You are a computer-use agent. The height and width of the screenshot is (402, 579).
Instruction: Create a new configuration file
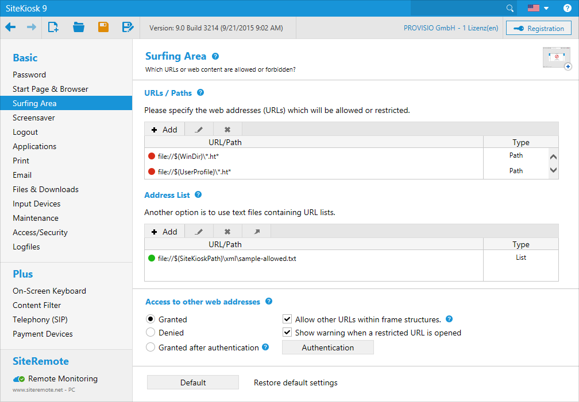pyautogui.click(x=53, y=28)
